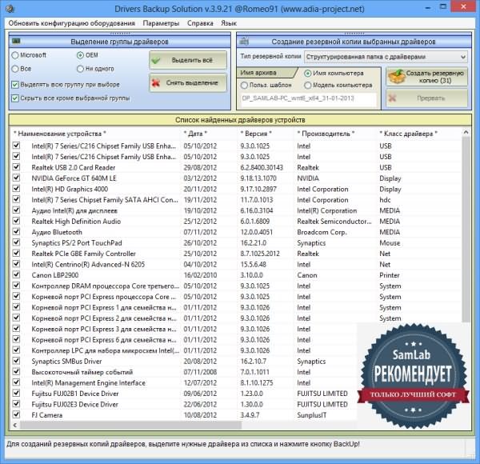The image size is (480, 464).
Task: Click the 'Выделить всё' select all button
Action: click(182, 60)
